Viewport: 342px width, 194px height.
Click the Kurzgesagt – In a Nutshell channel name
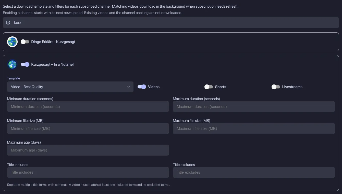click(53, 64)
